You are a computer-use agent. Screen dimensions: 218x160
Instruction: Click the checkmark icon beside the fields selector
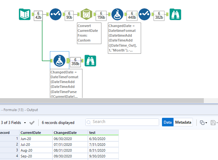[x=32, y=122]
